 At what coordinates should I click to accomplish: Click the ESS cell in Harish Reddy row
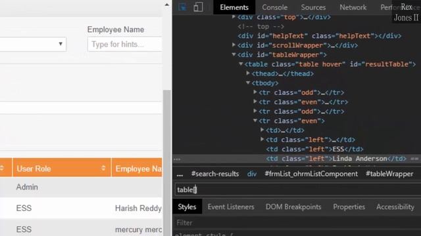pos(24,208)
